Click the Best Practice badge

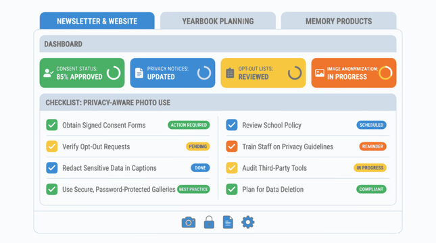pos(193,189)
